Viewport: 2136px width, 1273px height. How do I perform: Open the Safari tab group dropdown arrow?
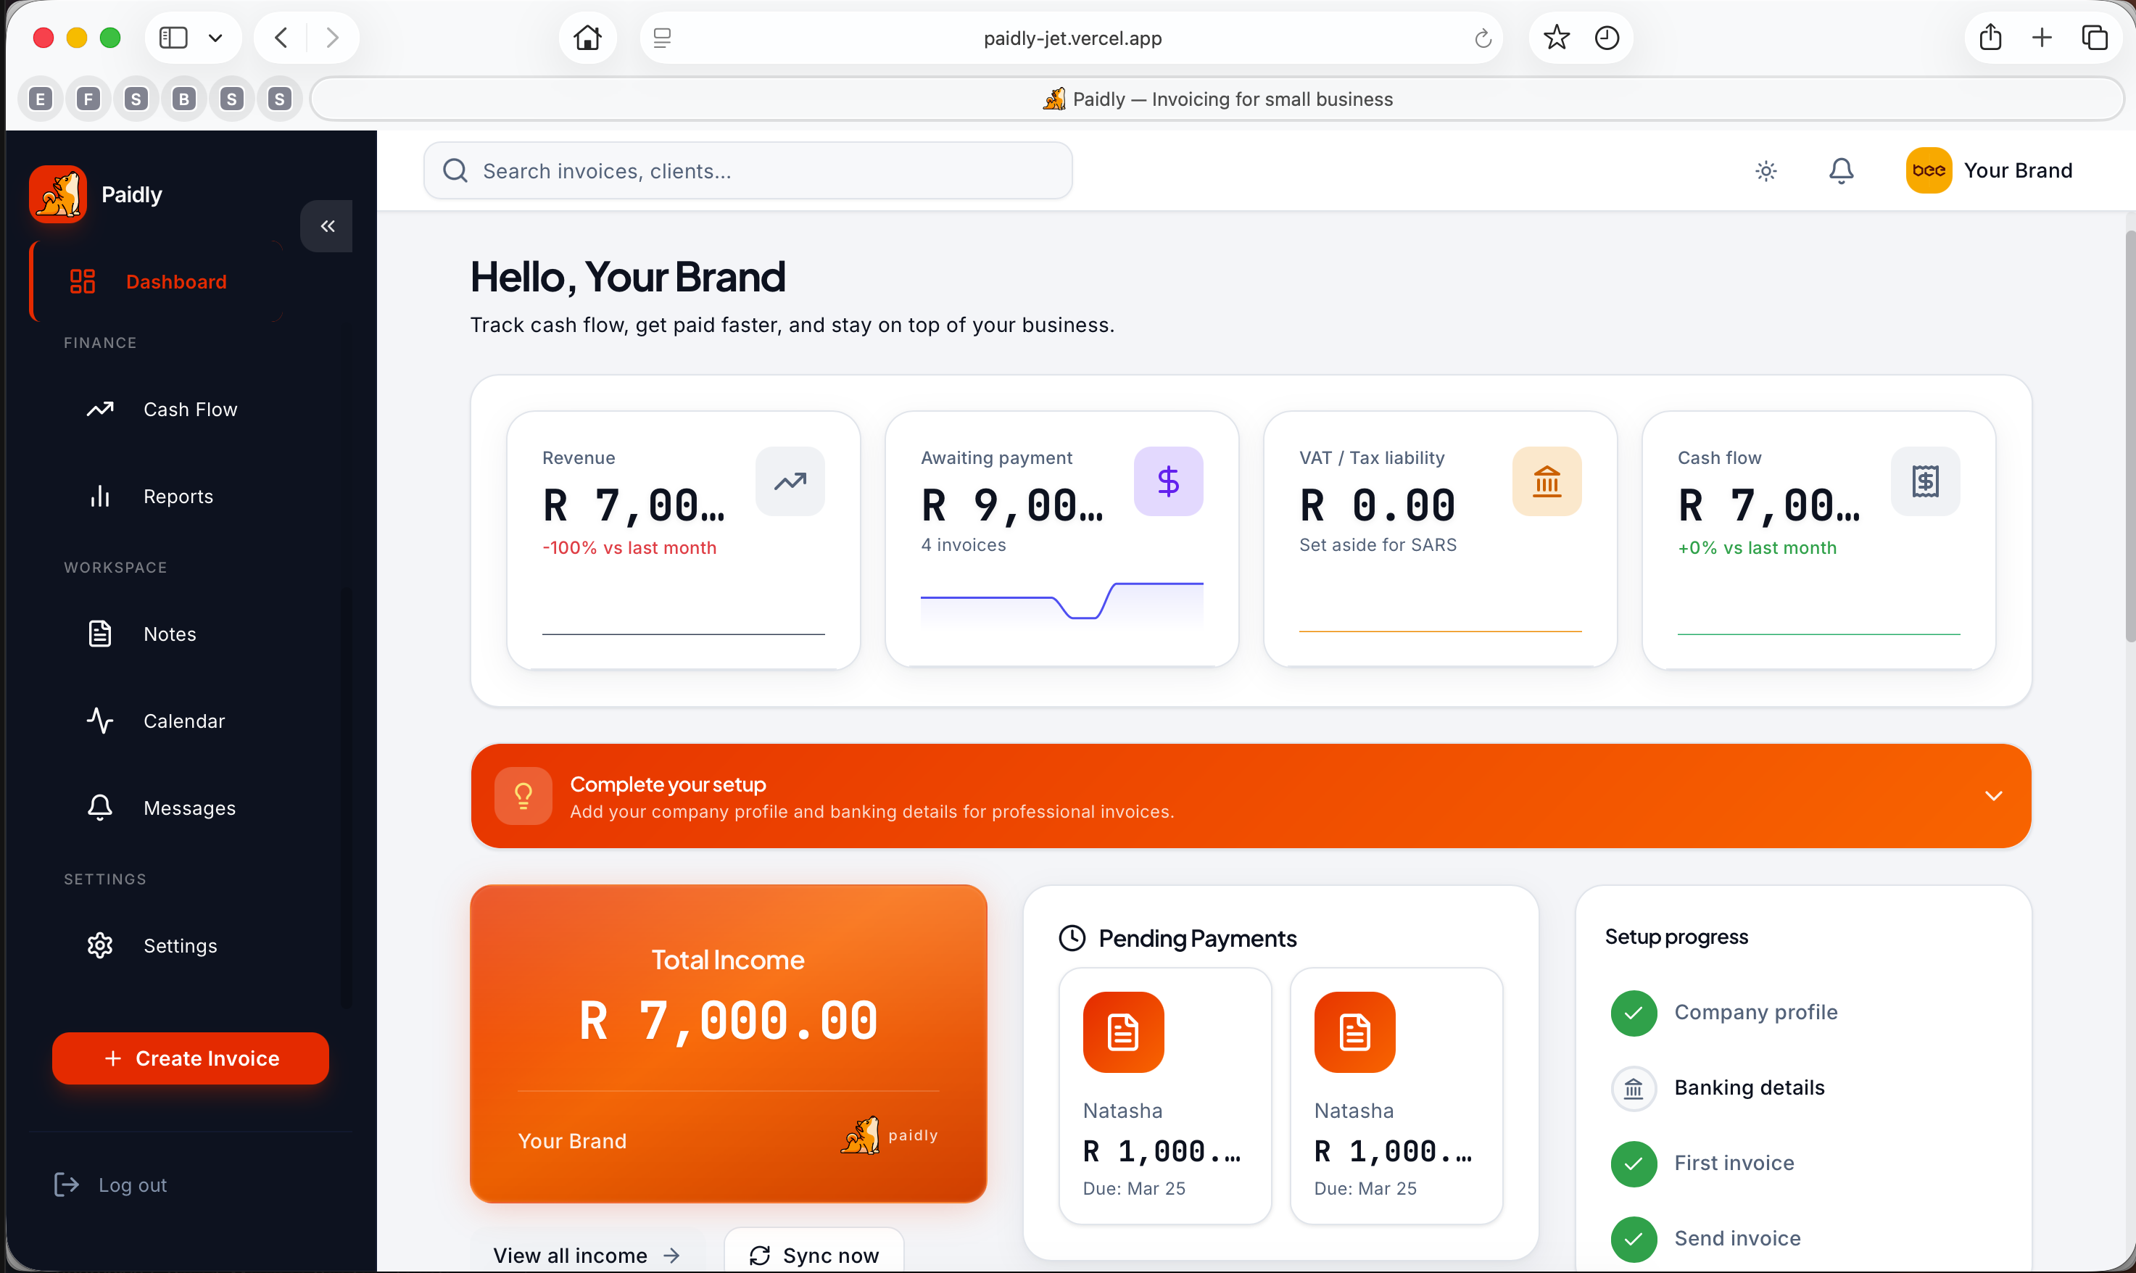pyautogui.click(x=215, y=38)
